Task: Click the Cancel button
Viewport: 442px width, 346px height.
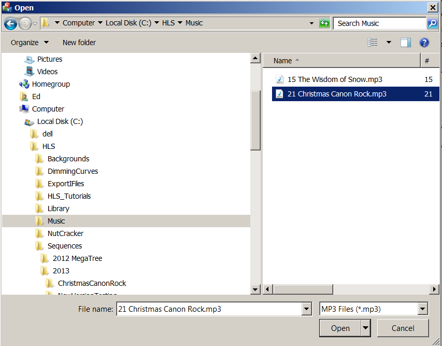Action: (403, 328)
